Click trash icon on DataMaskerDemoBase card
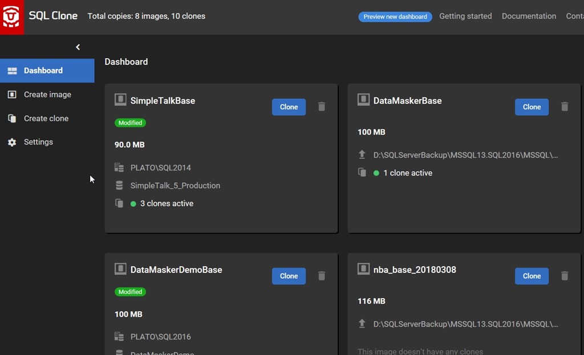The height and width of the screenshot is (355, 584). 322,276
